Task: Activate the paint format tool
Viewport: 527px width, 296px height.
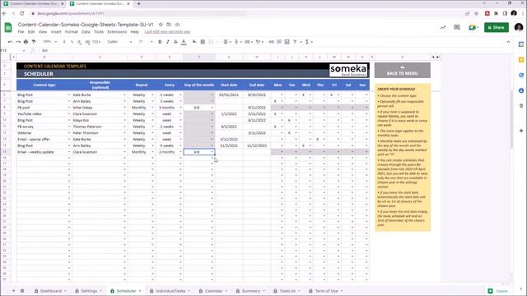Action: click(34, 42)
